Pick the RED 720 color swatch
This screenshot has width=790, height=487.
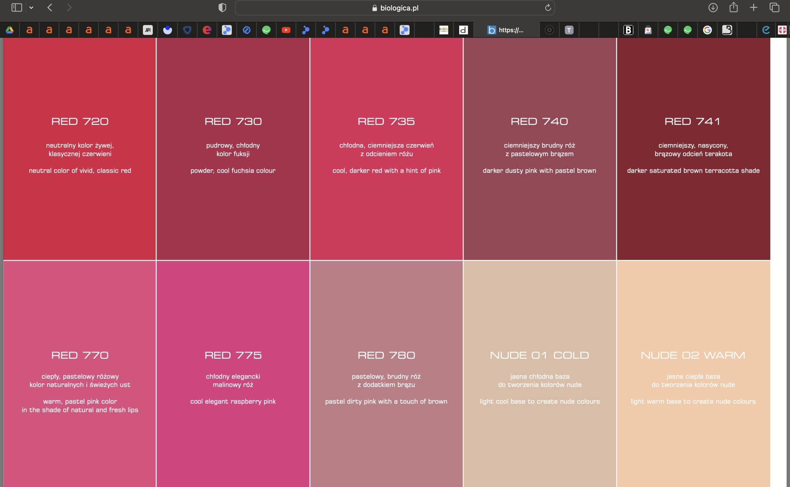(80, 148)
